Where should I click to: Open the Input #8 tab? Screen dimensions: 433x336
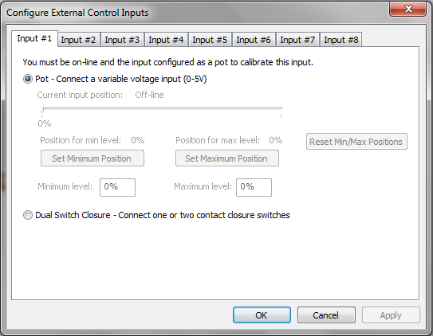coord(341,40)
